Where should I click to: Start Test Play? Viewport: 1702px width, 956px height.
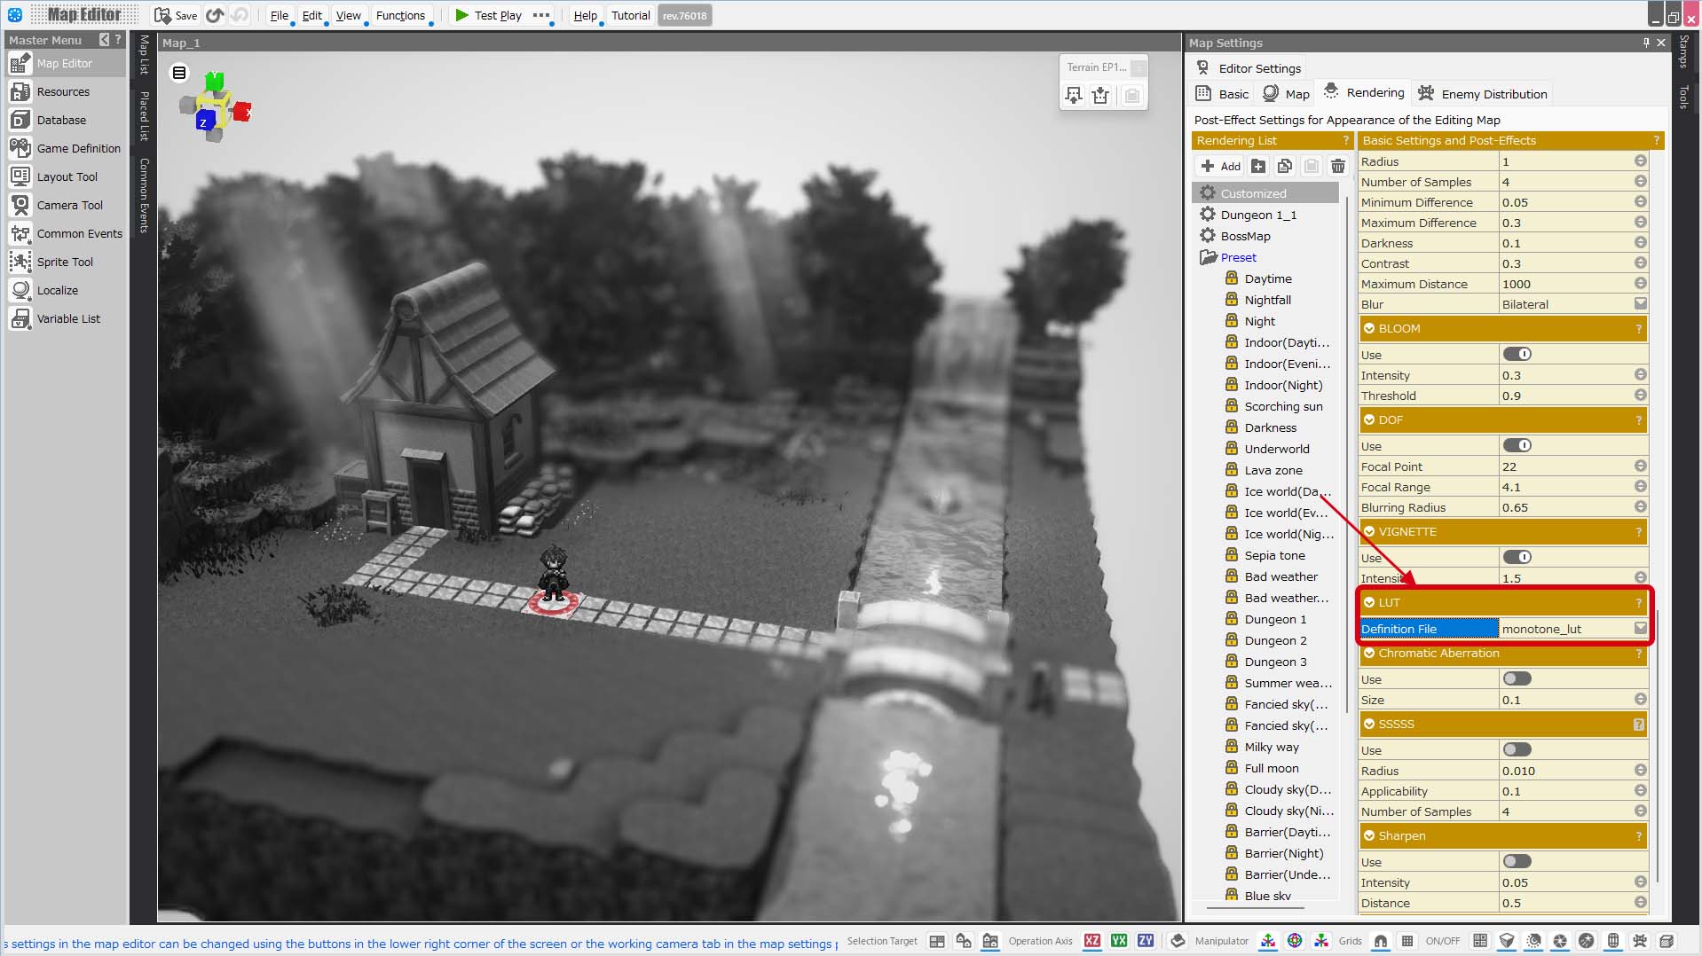pyautogui.click(x=488, y=15)
